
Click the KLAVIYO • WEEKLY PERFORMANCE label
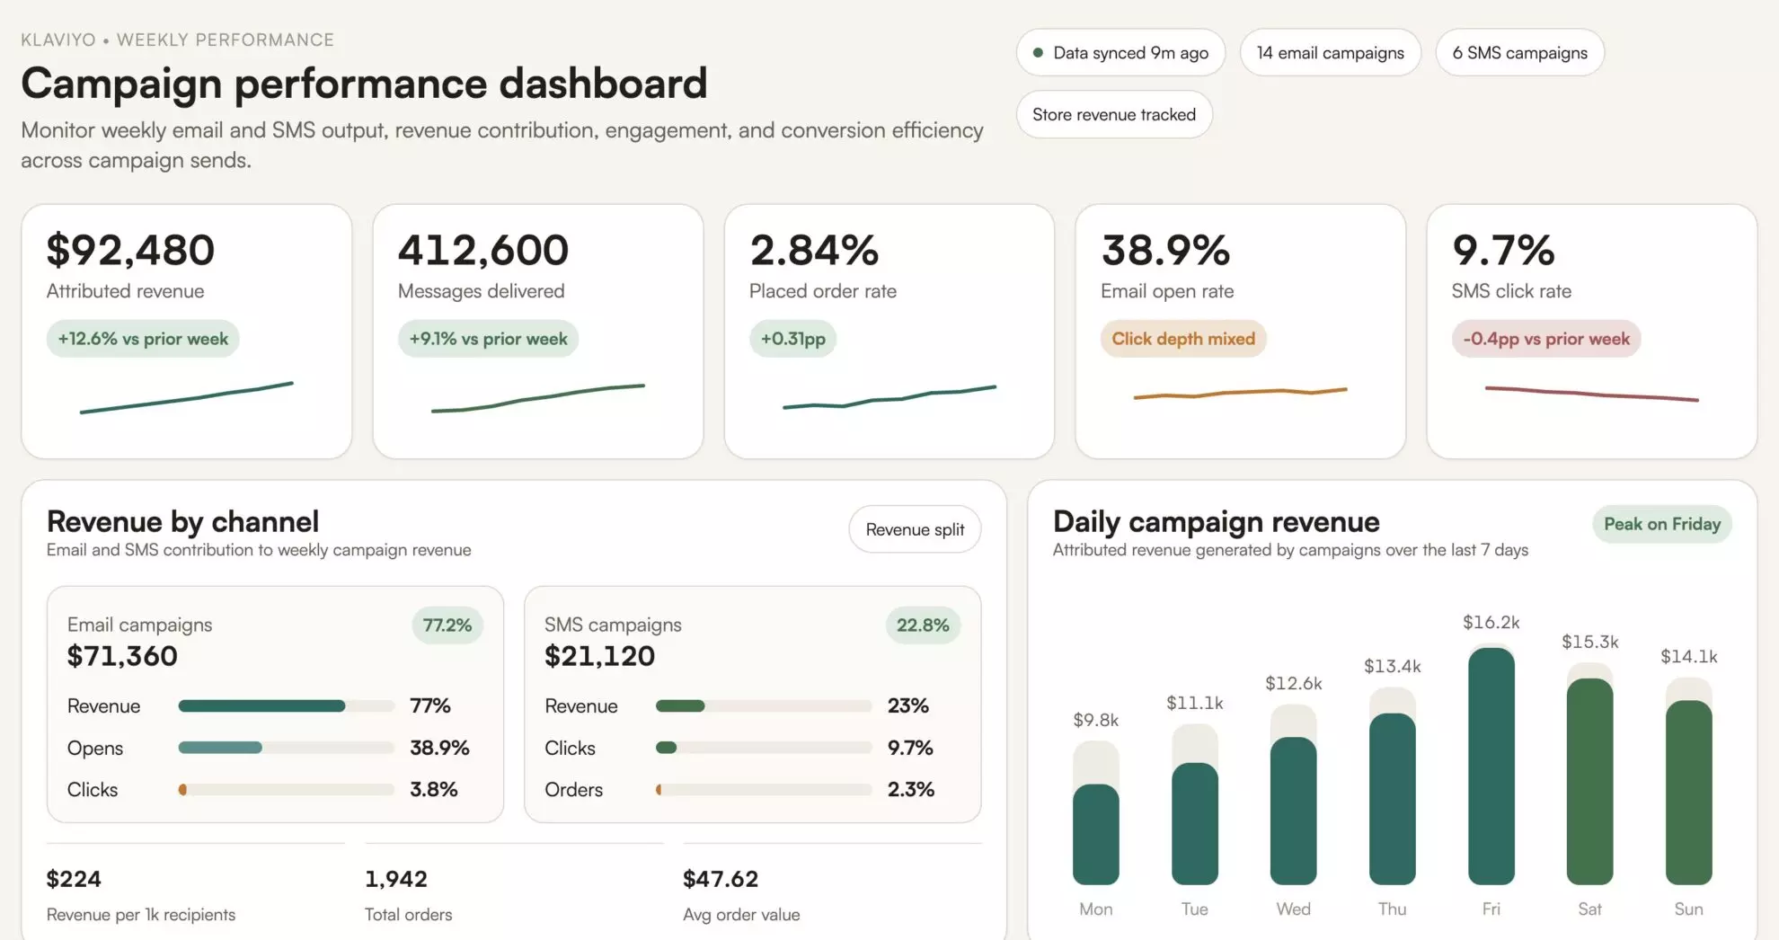click(178, 40)
